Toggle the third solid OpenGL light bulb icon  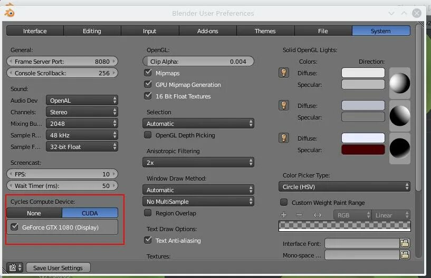[x=284, y=138]
